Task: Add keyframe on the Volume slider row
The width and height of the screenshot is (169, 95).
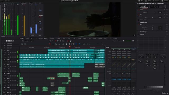Action: click(x=165, y=12)
